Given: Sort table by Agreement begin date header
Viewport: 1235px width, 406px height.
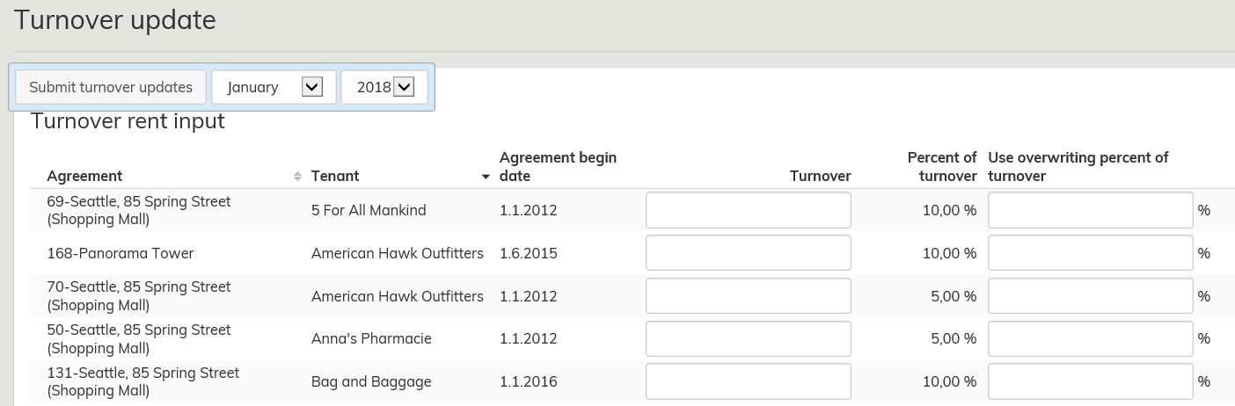Looking at the screenshot, I should pos(558,166).
